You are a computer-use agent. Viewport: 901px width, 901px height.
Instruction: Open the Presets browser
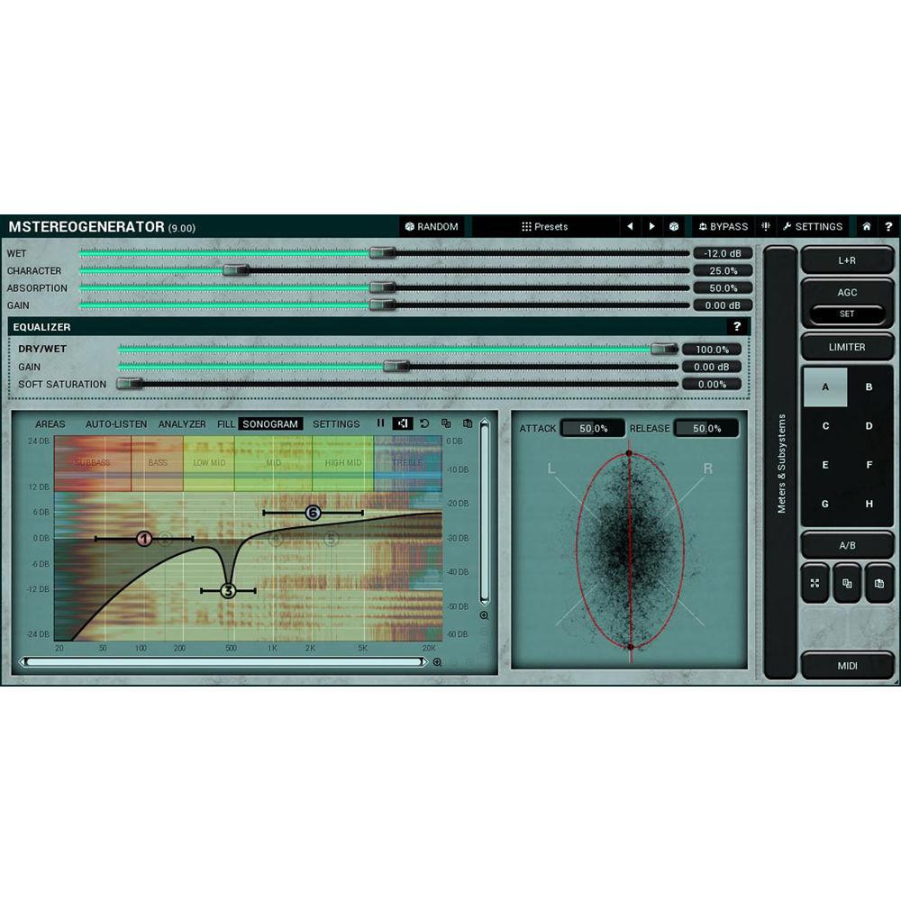pyautogui.click(x=545, y=226)
